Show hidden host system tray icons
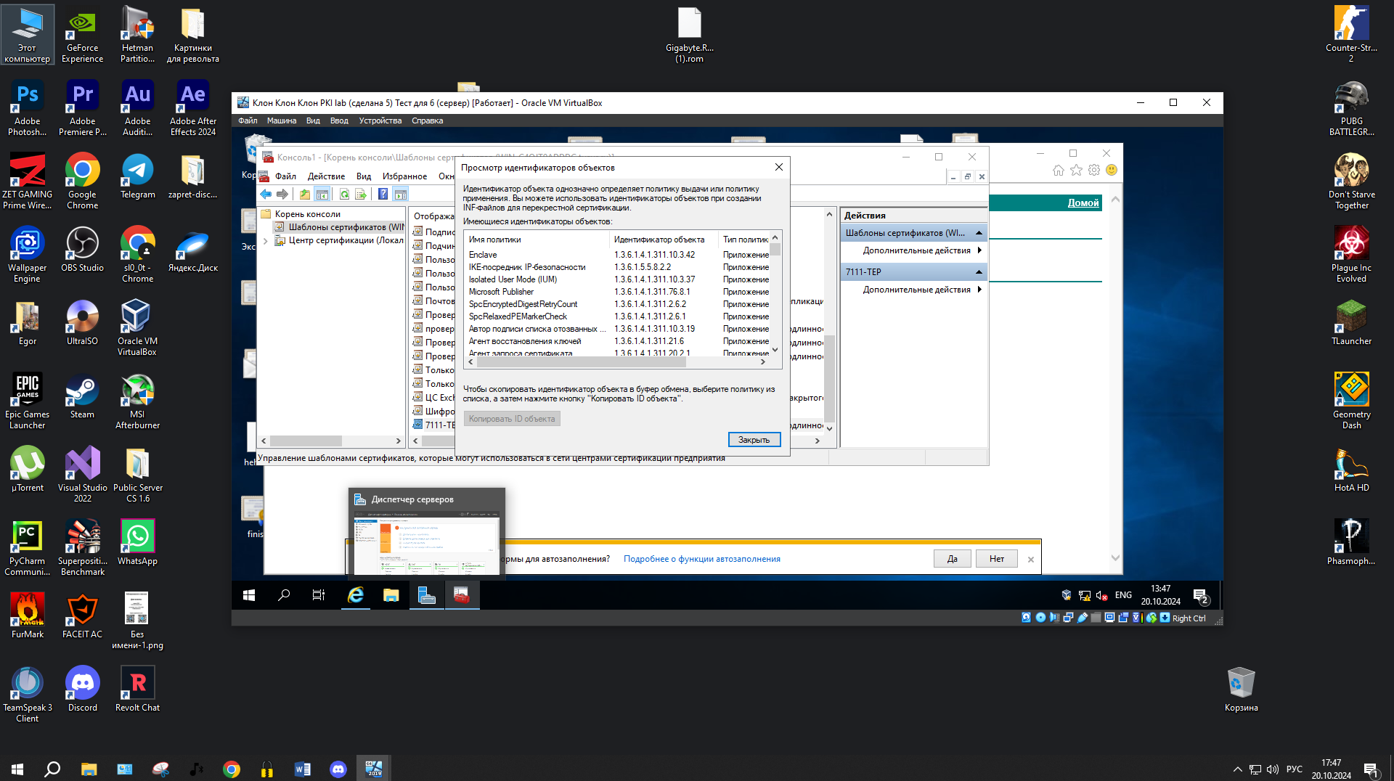This screenshot has height=781, width=1394. 1237,769
